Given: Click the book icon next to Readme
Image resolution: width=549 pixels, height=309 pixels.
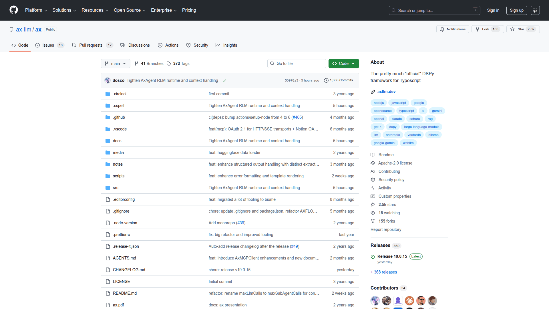Looking at the screenshot, I should click(373, 155).
